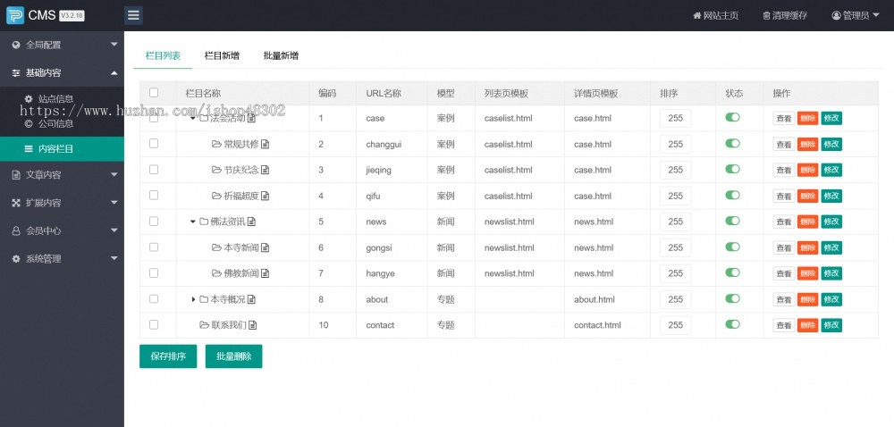894x427 pixels.
Task: Click the folder icon of 佛法资讯
Action: coord(204,222)
